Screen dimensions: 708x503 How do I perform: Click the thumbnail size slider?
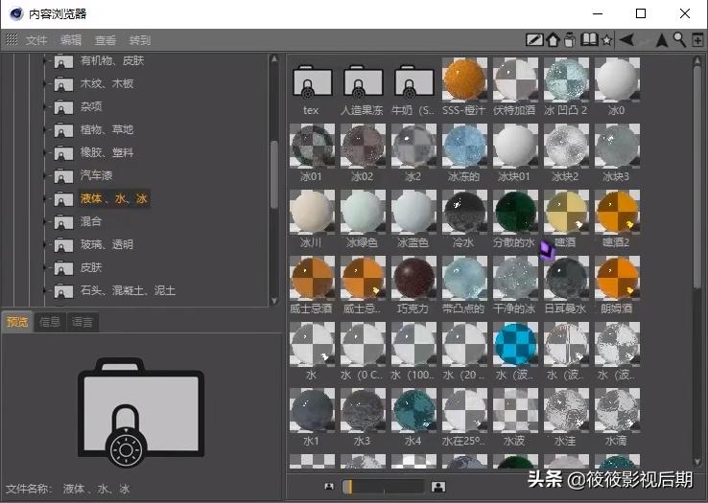pos(383,487)
